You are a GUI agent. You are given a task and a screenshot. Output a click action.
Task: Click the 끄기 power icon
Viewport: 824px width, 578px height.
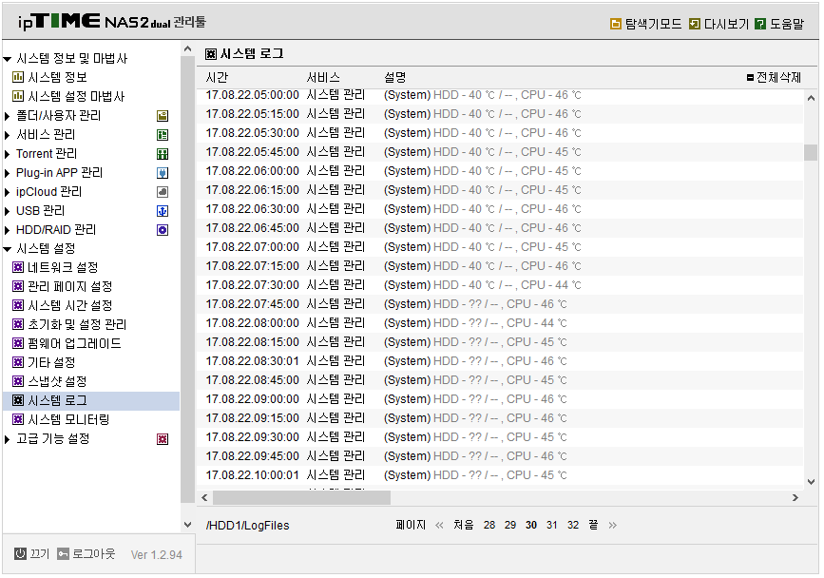20,553
